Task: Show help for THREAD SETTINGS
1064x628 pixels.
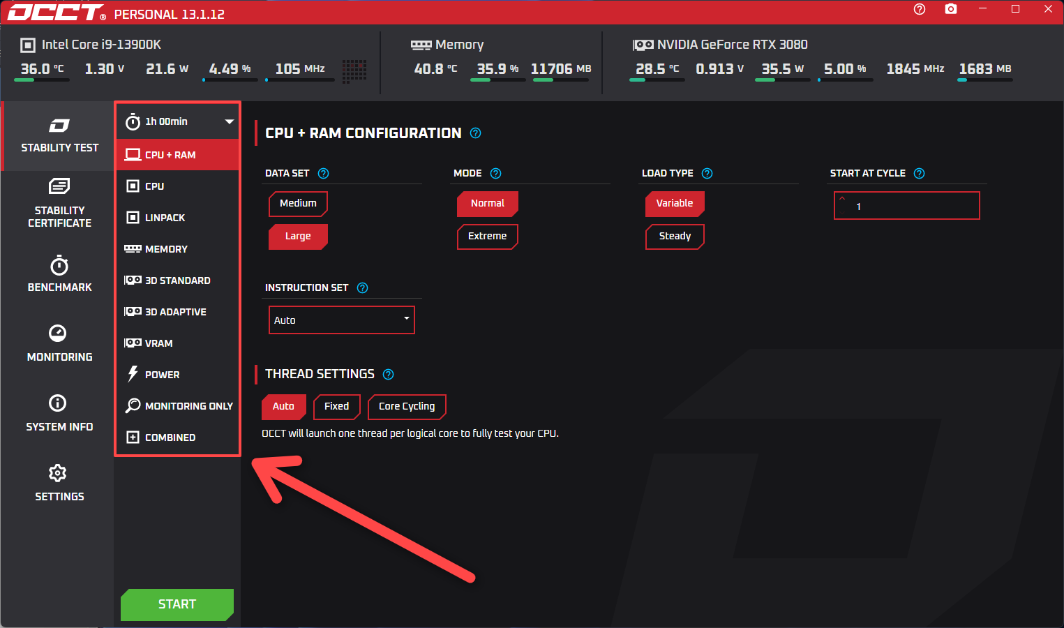Action: tap(389, 374)
